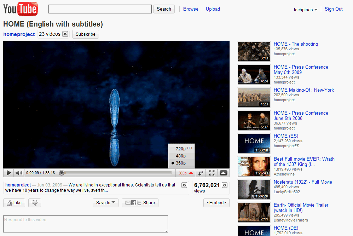Screen dimensions: 353x236
Task: Open Press Conference May 5th 2009 thumbnail
Action: [254, 75]
